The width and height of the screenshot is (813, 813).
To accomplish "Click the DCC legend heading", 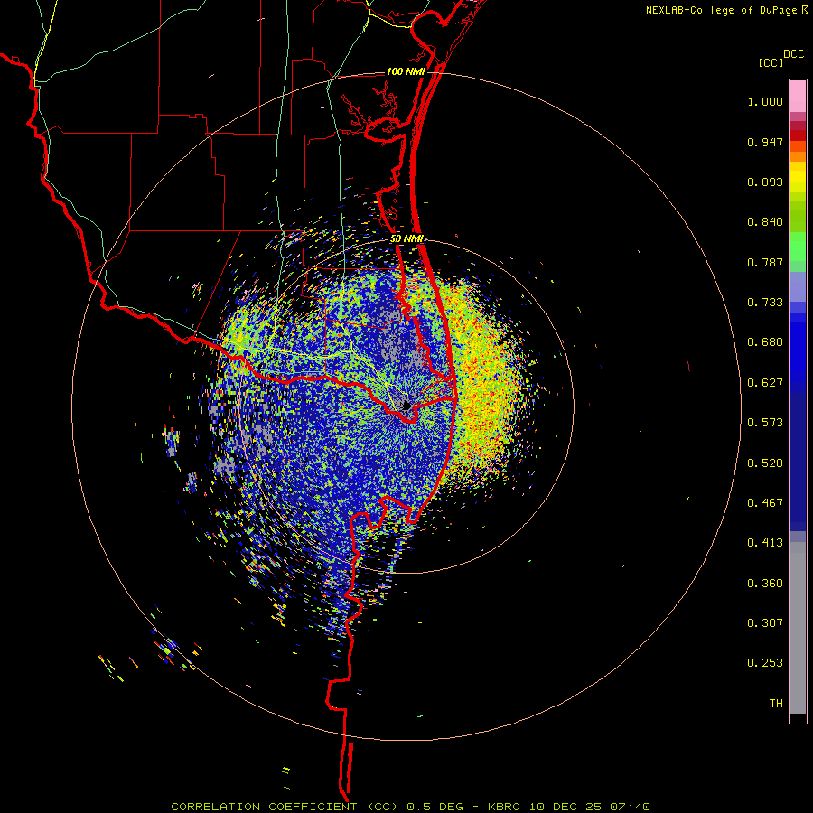I will click(x=793, y=54).
